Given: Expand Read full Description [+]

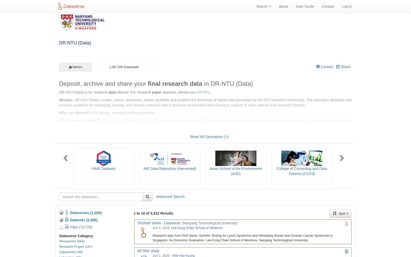Looking at the screenshot, I should [209, 137].
